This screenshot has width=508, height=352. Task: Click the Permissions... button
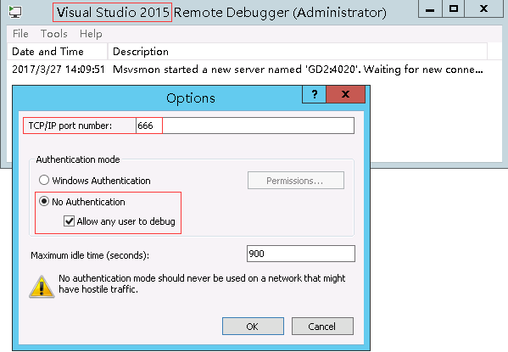tap(296, 180)
